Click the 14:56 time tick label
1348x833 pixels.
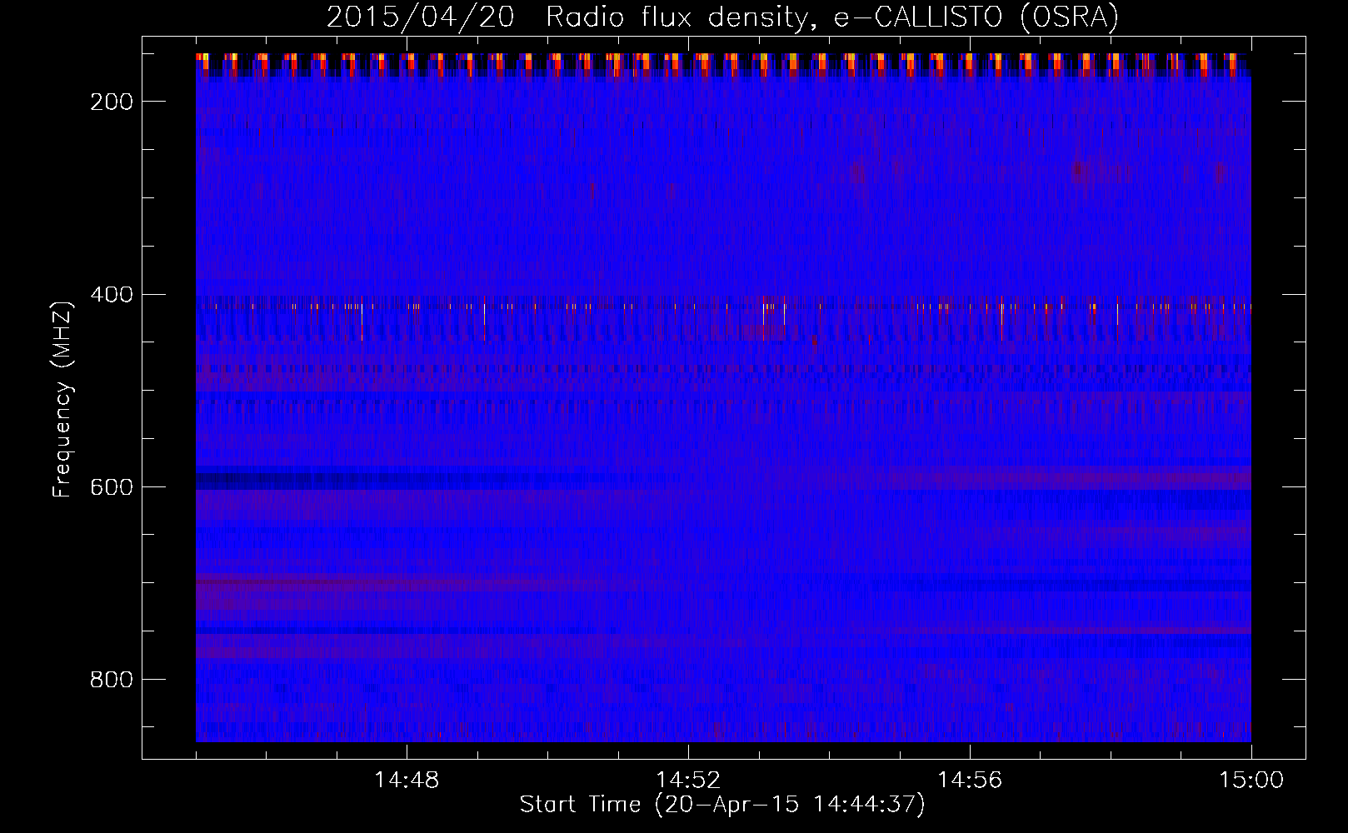pos(970,781)
